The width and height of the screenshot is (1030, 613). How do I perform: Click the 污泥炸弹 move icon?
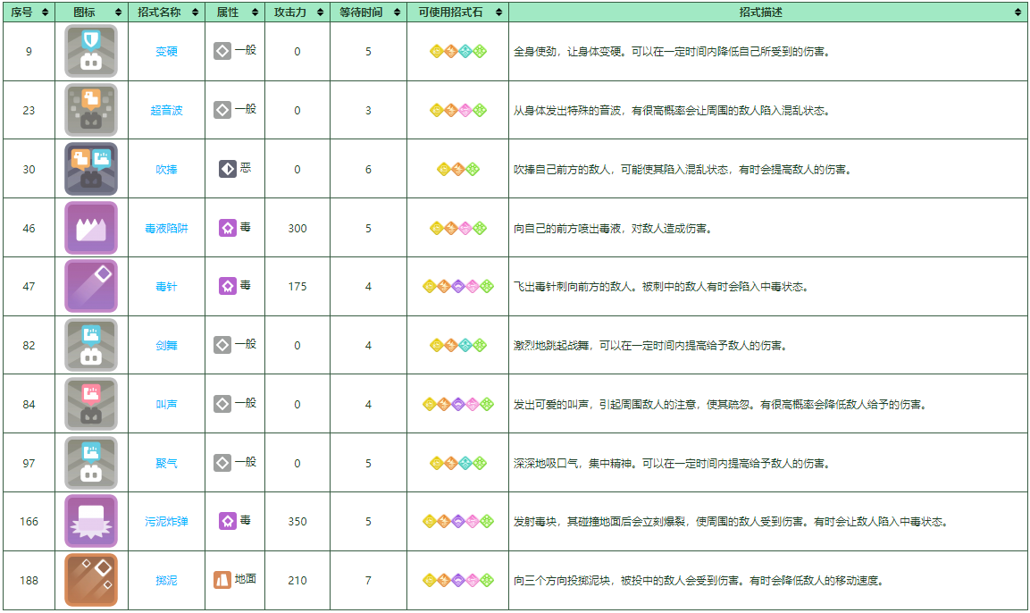click(x=91, y=521)
